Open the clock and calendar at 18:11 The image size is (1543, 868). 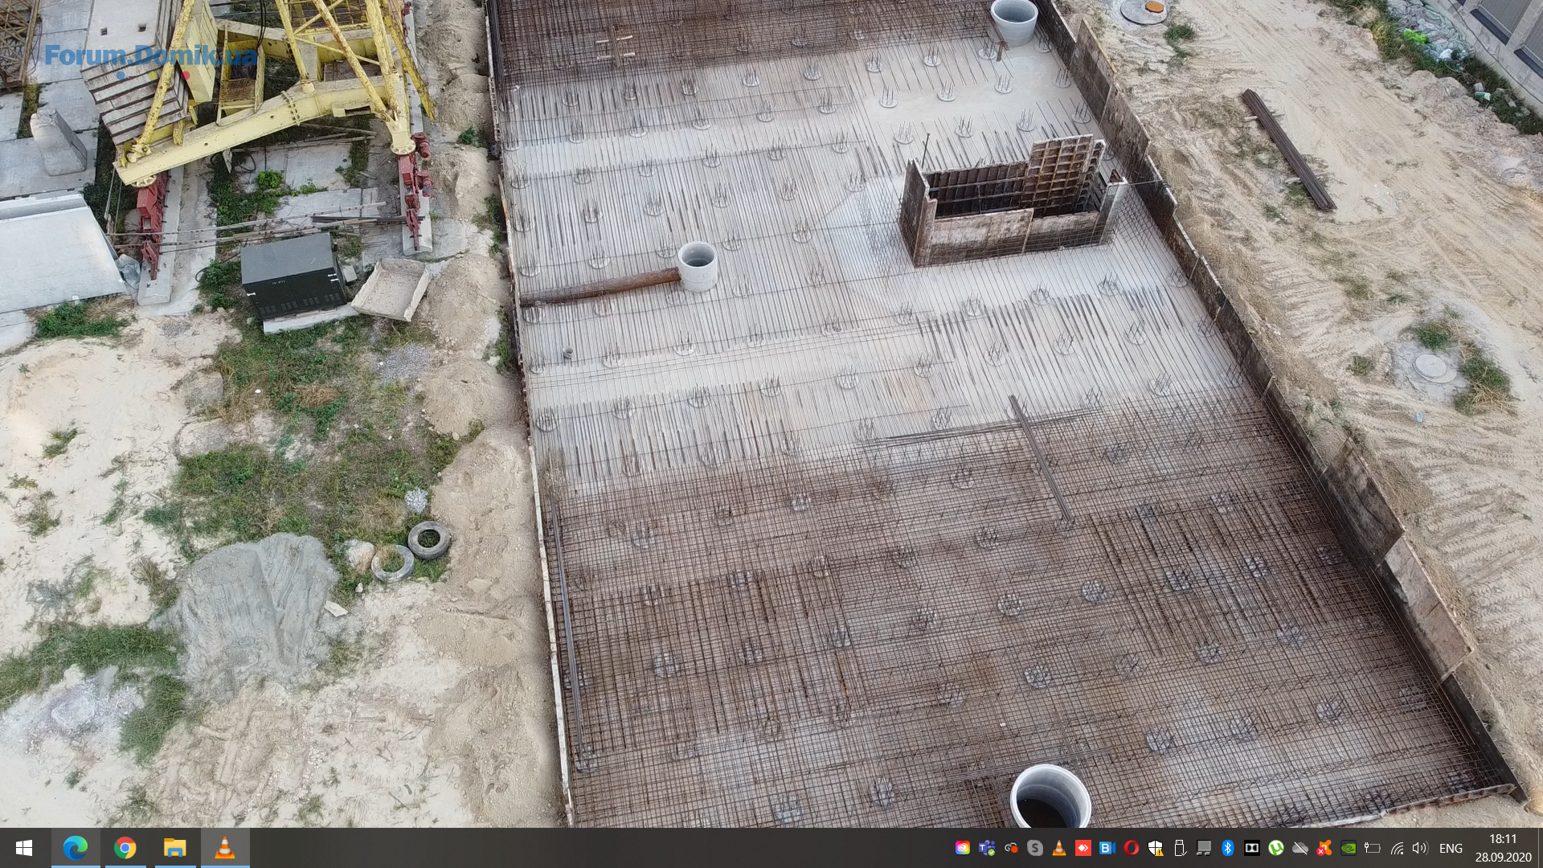(x=1503, y=848)
